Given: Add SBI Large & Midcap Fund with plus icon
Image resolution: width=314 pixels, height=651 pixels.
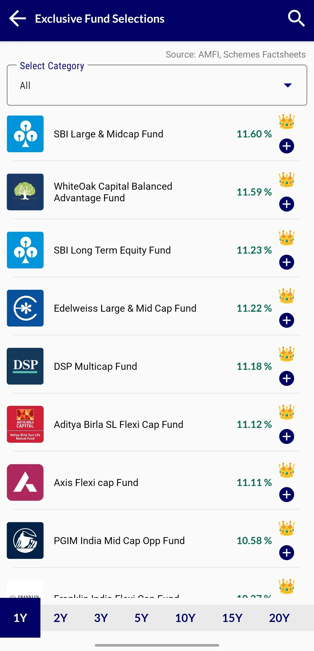Looking at the screenshot, I should 287,146.
